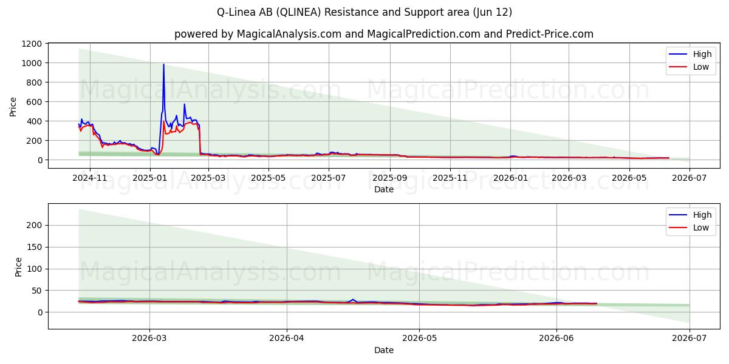The height and width of the screenshot is (364, 729).
Task: Click the '2026-06' x-axis label on the bottom chart
Action: coord(556,339)
